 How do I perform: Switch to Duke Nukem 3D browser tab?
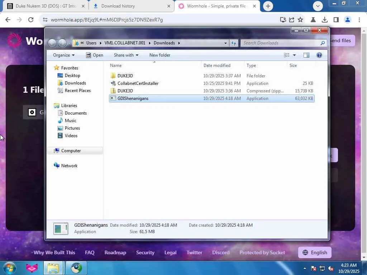[x=46, y=6]
